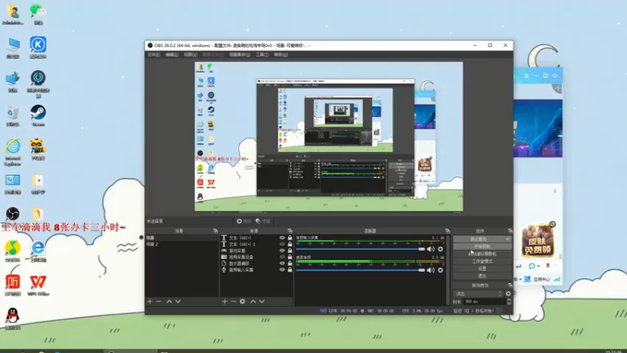Open the 设置 (Settings) button in Controls
This screenshot has width=627, height=353.
(x=482, y=268)
